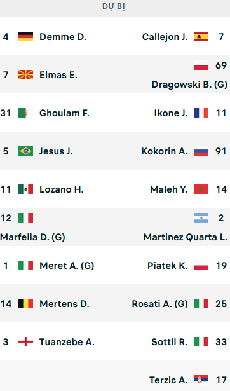Click the North Macedonia flag by Elmas E.

tap(25, 75)
